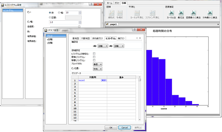The height and width of the screenshot is (132, 222).
Task: Close the グラフ設定 dialog
Action: tap(141, 30)
